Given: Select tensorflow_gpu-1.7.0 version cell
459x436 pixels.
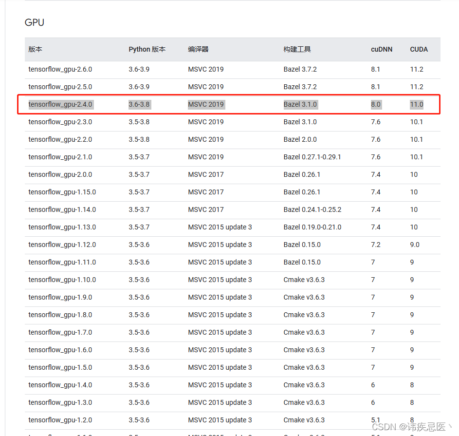Looking at the screenshot, I should [60, 333].
